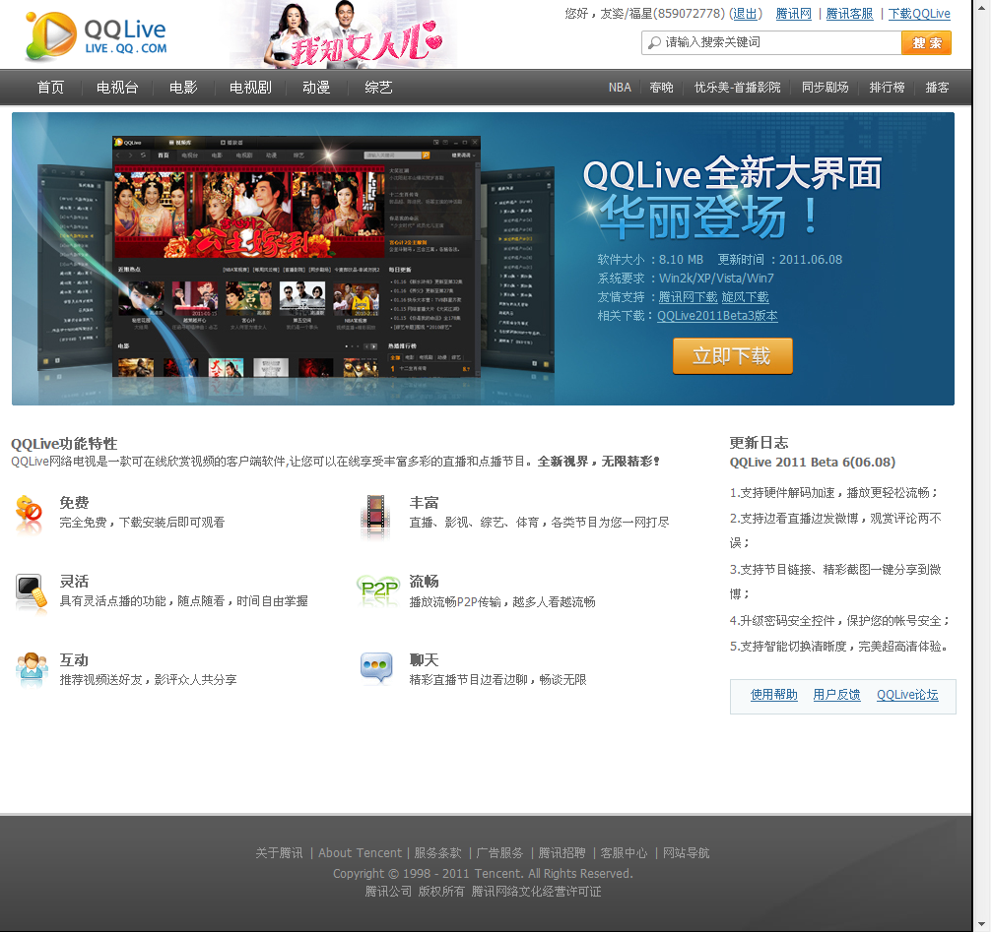Click the QQLive 2011 Beta 6(06.08) heading

click(813, 462)
